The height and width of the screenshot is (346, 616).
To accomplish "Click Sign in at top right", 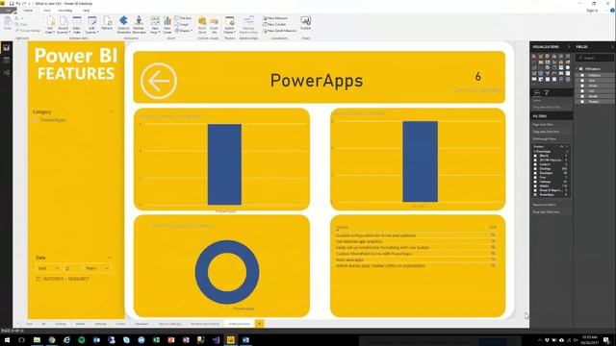I will (x=592, y=11).
